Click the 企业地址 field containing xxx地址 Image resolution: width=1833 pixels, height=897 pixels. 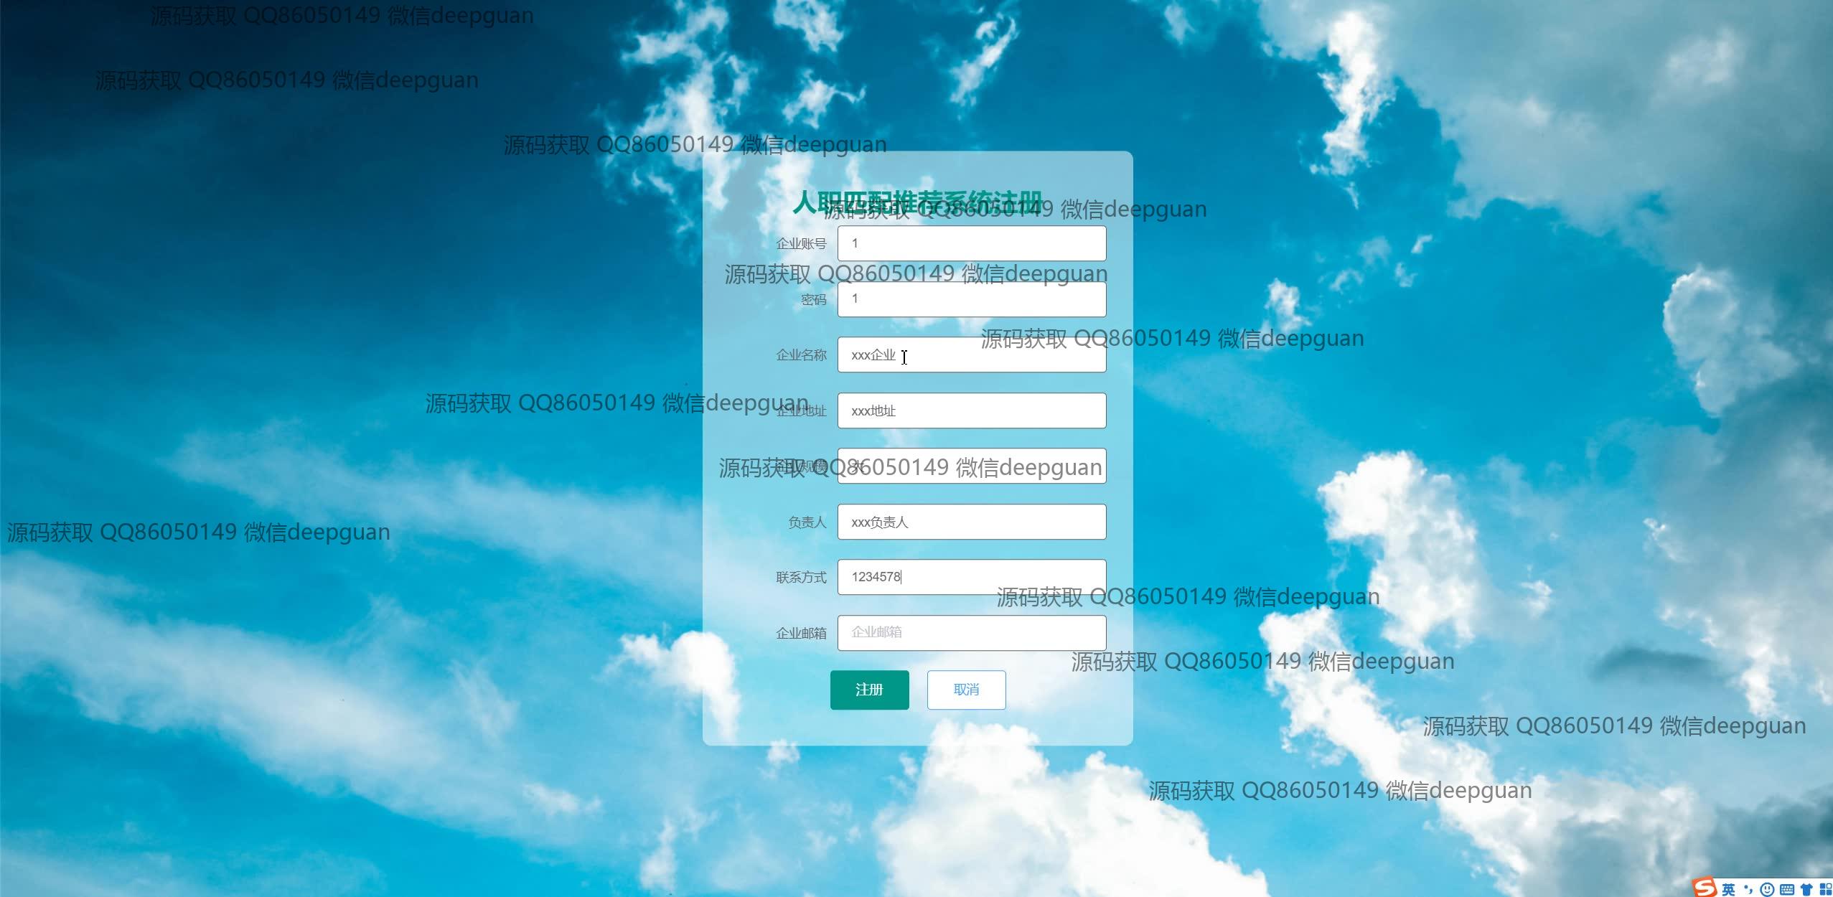[x=971, y=410]
